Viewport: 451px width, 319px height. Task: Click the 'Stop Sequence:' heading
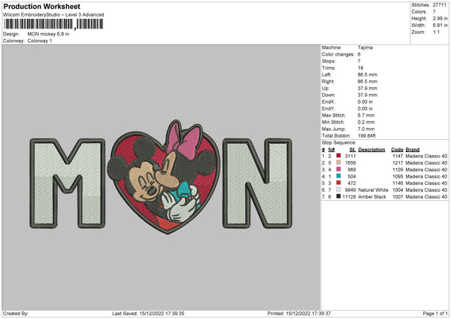[x=339, y=143]
